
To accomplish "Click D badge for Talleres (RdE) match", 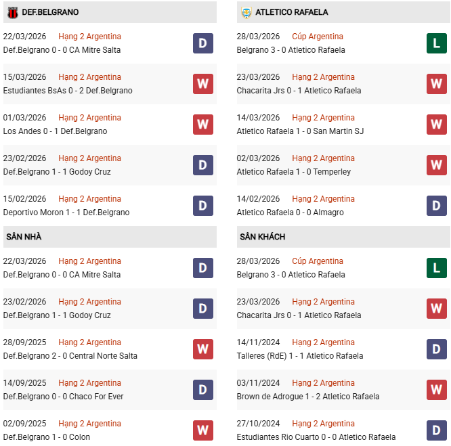I will 437,349.
